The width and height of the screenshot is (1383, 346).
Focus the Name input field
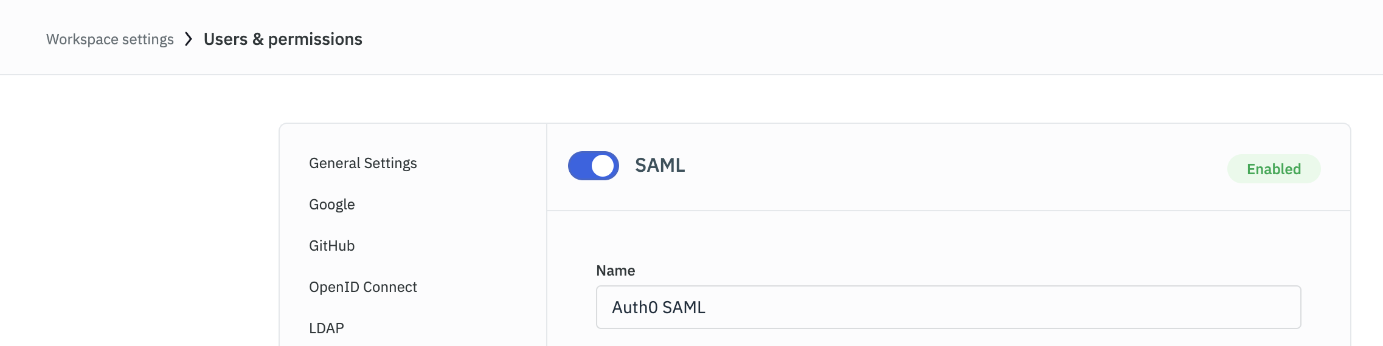click(948, 307)
